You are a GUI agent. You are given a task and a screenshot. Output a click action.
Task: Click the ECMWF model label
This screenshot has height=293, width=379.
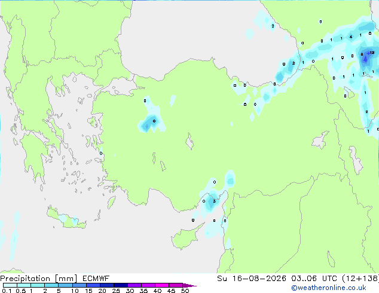[x=96, y=279]
